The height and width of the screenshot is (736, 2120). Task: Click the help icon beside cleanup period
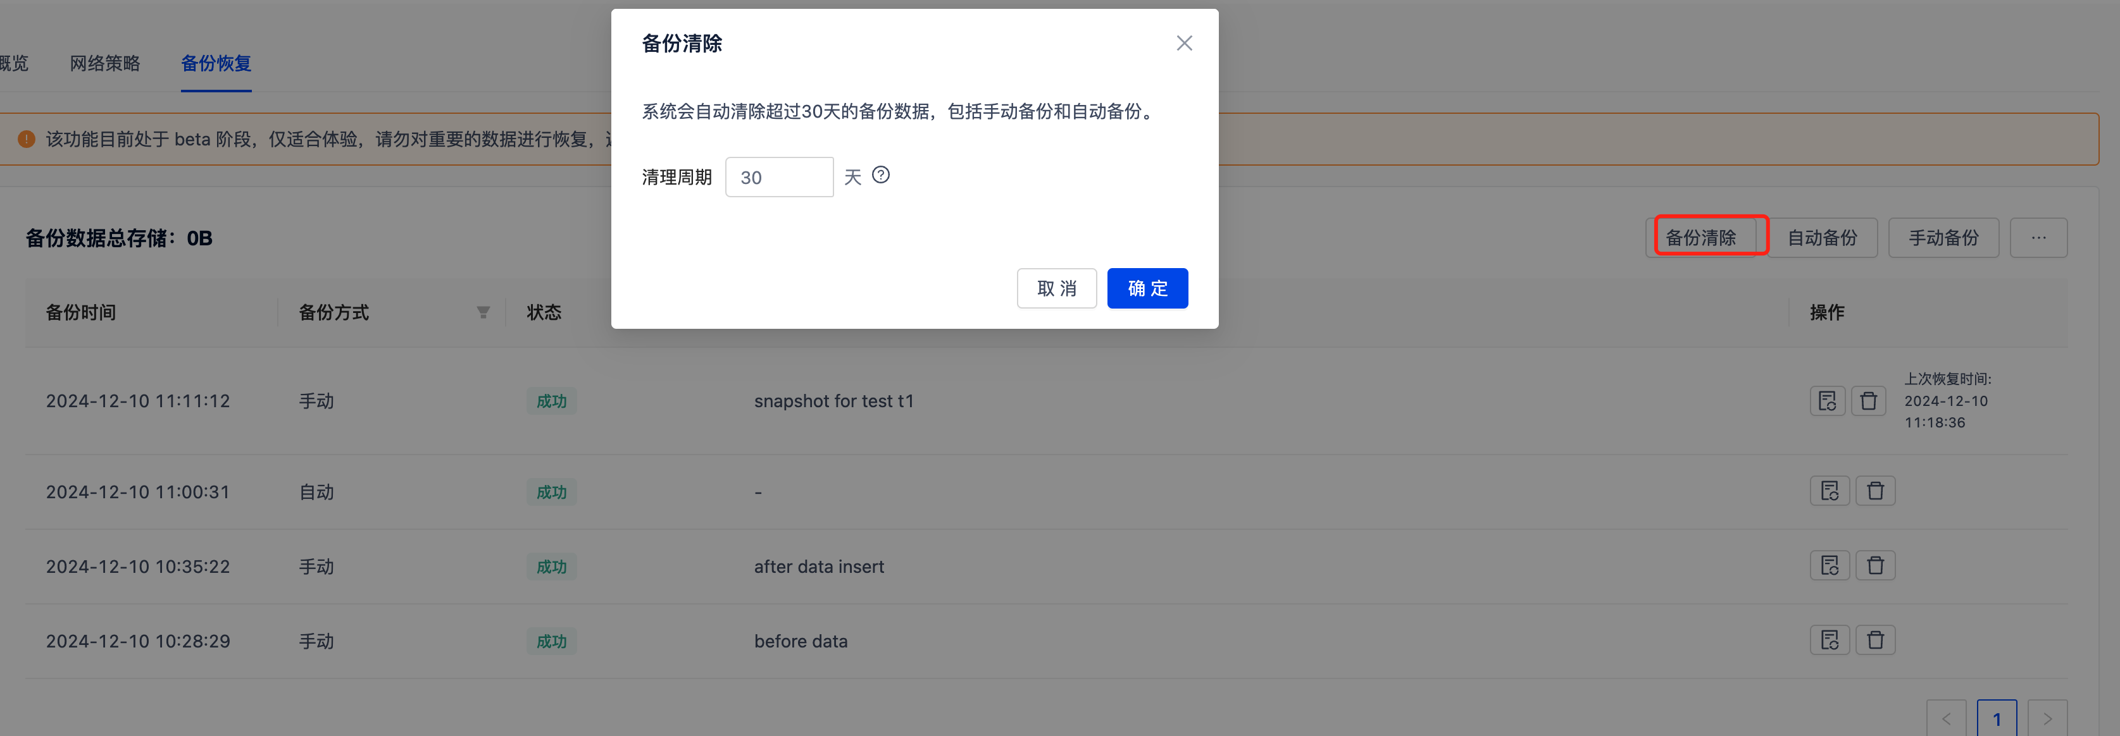880,175
